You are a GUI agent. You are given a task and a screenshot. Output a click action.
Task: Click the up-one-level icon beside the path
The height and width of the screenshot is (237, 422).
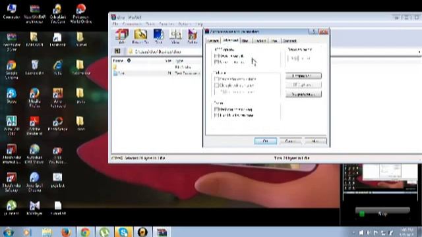point(117,51)
